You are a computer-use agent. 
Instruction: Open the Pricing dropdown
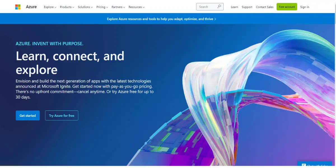[102, 7]
